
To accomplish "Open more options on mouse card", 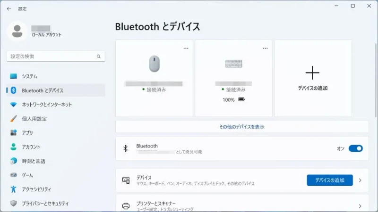I will point(186,49).
